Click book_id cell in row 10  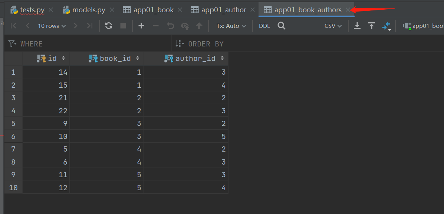coord(107,187)
